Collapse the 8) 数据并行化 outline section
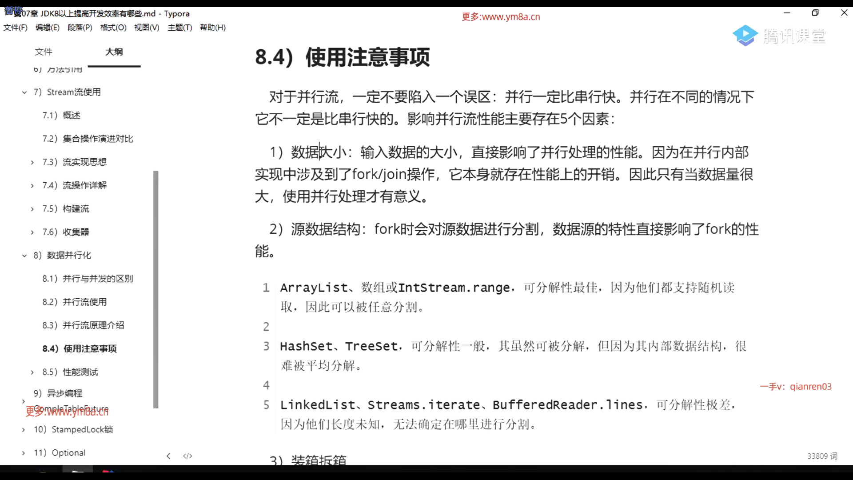This screenshot has width=853, height=480. (x=24, y=256)
